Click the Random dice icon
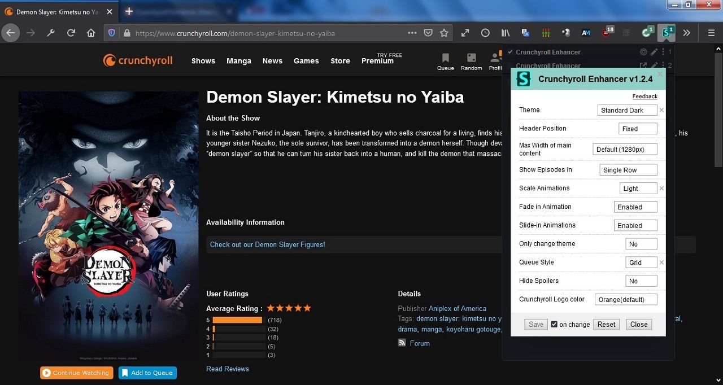723x385 pixels. click(471, 62)
